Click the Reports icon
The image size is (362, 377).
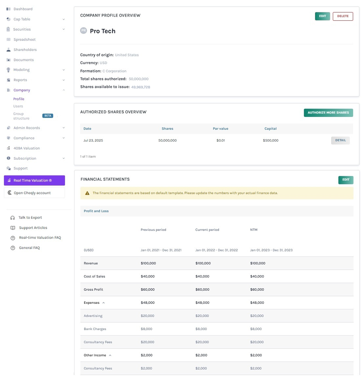click(8, 80)
